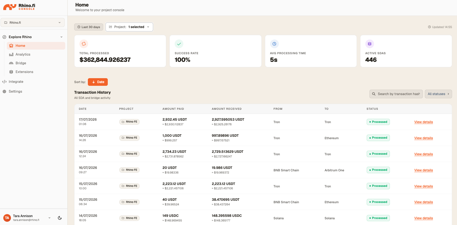
Task: Open the Rhino.fi organization dropdown
Action: point(33,23)
